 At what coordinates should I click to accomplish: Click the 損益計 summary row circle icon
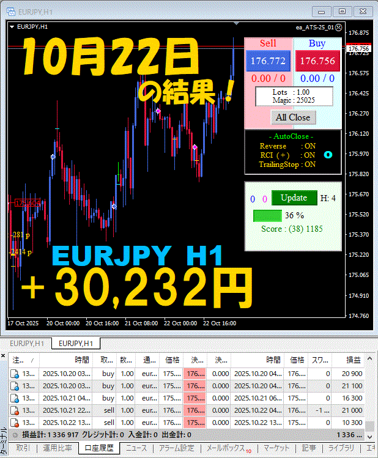(15, 435)
